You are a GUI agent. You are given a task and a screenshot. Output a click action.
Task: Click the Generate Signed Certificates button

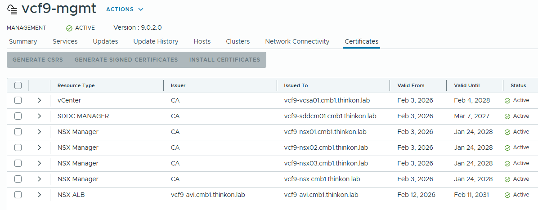(x=126, y=60)
